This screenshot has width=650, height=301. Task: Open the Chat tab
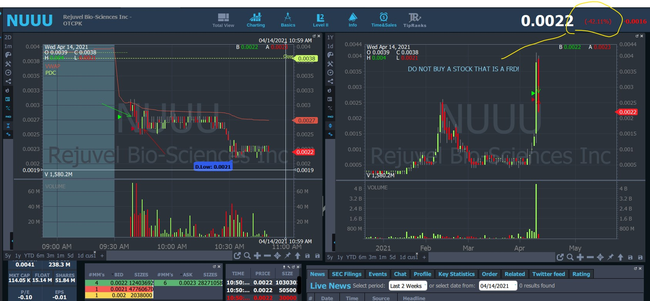400,274
